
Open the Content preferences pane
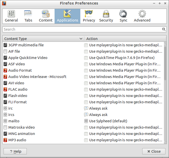[x=45, y=16]
